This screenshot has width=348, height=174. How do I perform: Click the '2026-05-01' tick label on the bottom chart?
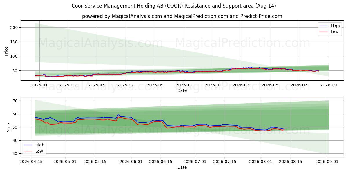65,162
